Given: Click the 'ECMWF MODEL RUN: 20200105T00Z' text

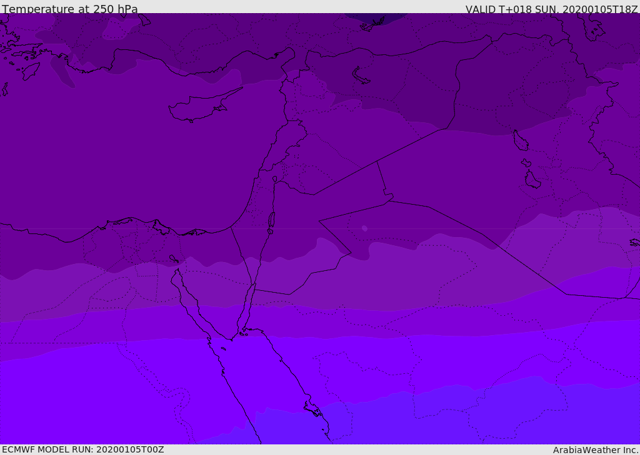Looking at the screenshot, I should (83, 449).
